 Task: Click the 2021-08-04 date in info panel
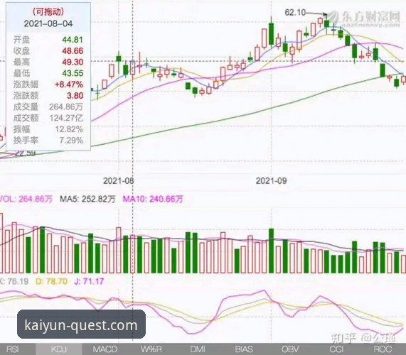tap(48, 24)
